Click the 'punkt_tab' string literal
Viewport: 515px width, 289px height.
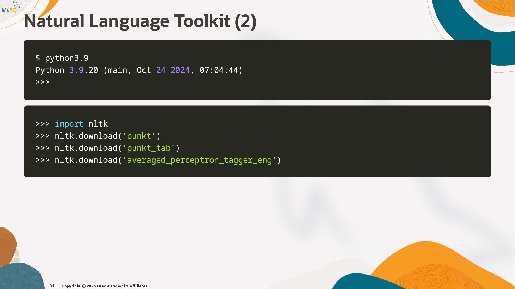(x=149, y=148)
